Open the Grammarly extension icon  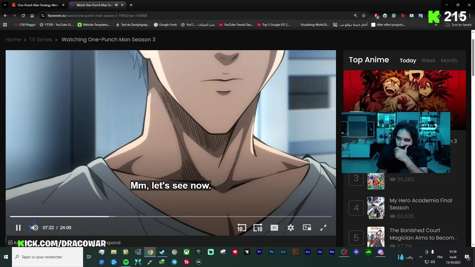click(394, 16)
